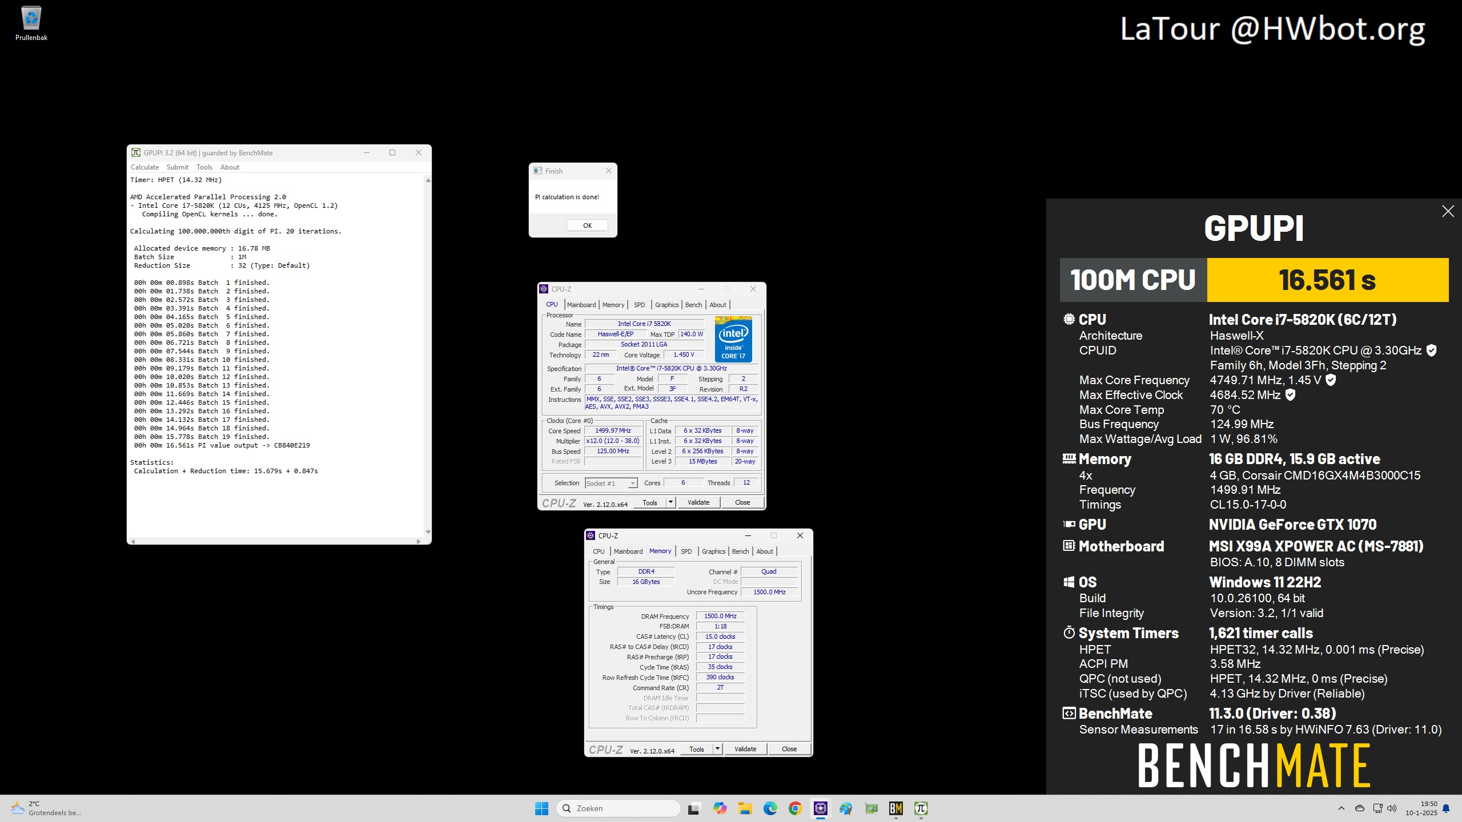Select Graphics tab in CPU-Z processor window
The height and width of the screenshot is (822, 1462).
667,305
